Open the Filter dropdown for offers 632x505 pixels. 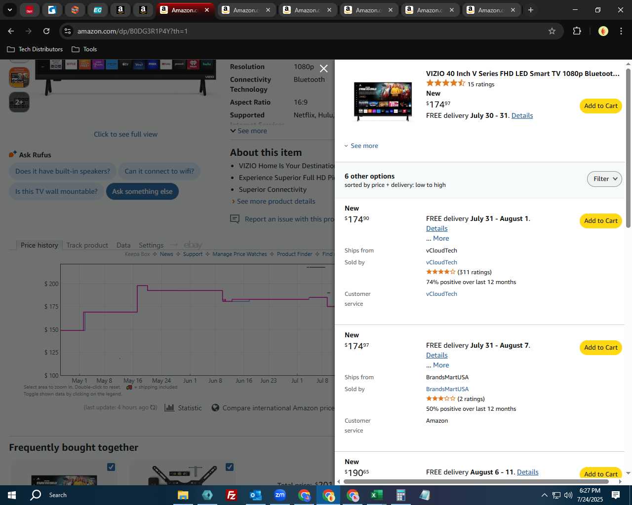coord(604,179)
